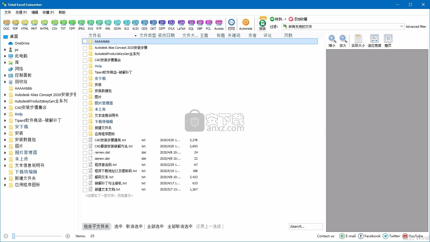The image size is (430, 242).
Task: Expand the 库 tree node
Action: [5, 62]
